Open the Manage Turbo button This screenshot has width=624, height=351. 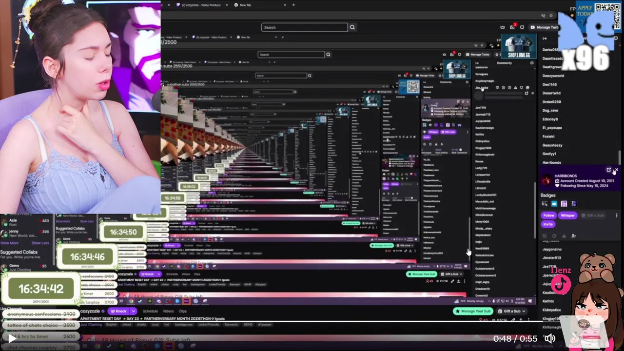[545, 27]
